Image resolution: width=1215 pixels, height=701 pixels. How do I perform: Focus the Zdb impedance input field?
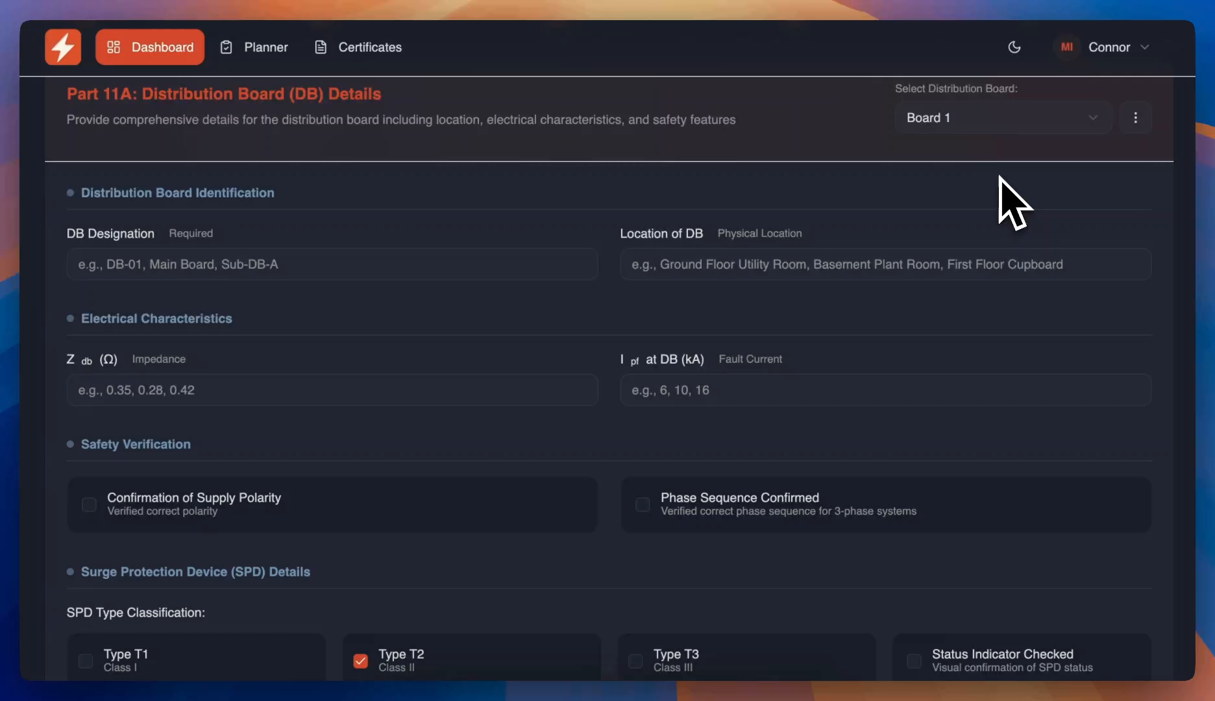[332, 390]
